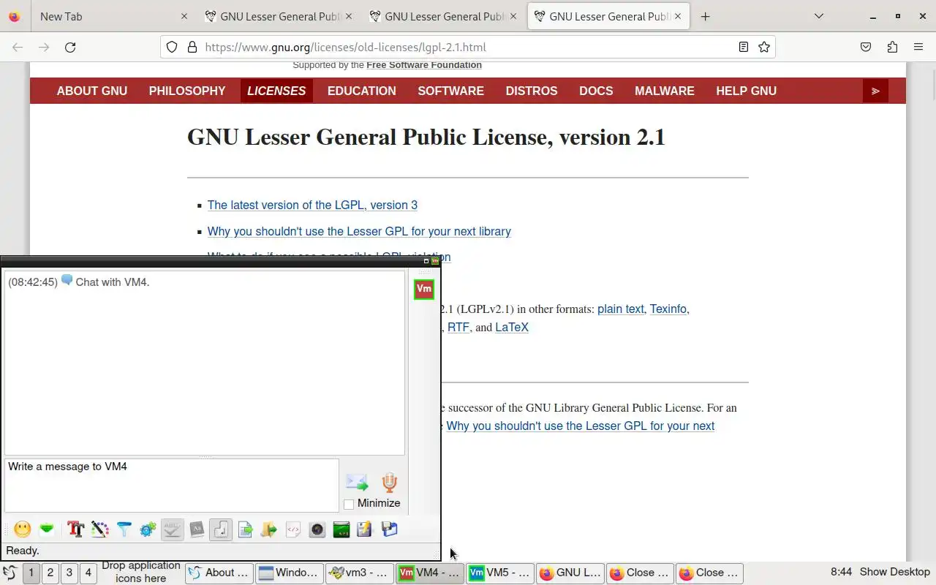Click the grey Aa dictionary icon

[196, 529]
